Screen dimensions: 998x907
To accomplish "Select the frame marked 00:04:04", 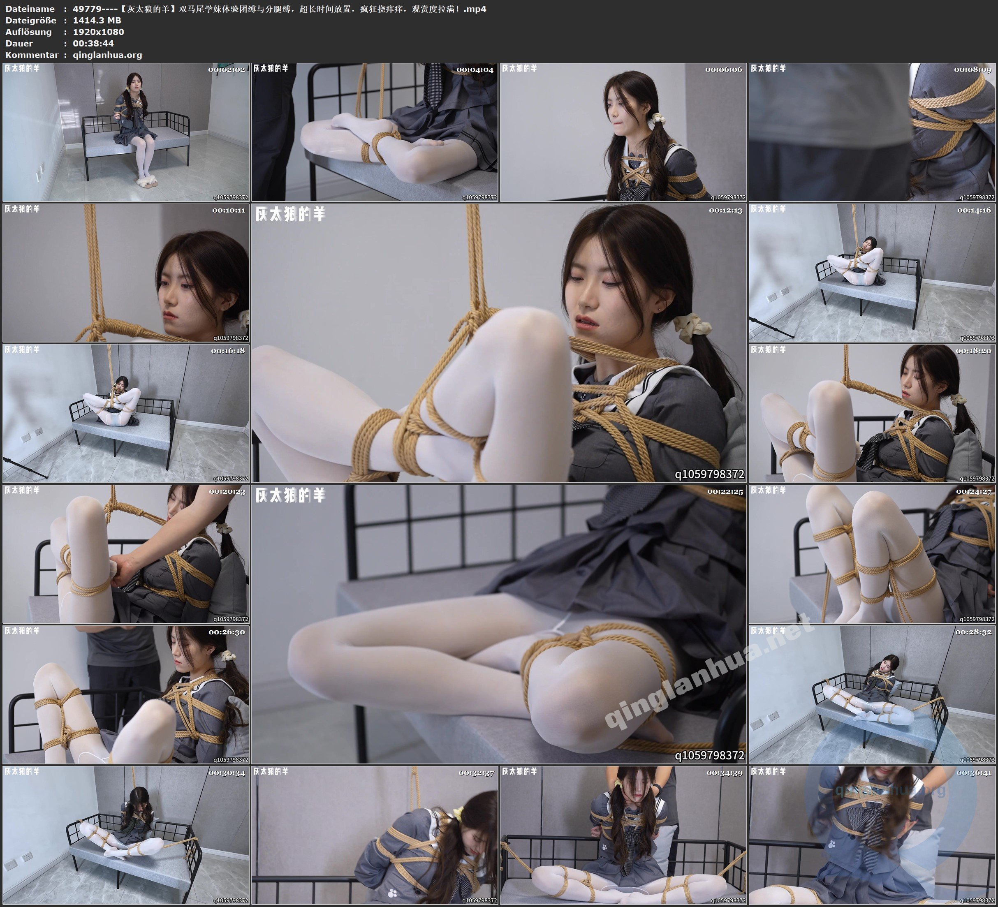I will click(375, 132).
